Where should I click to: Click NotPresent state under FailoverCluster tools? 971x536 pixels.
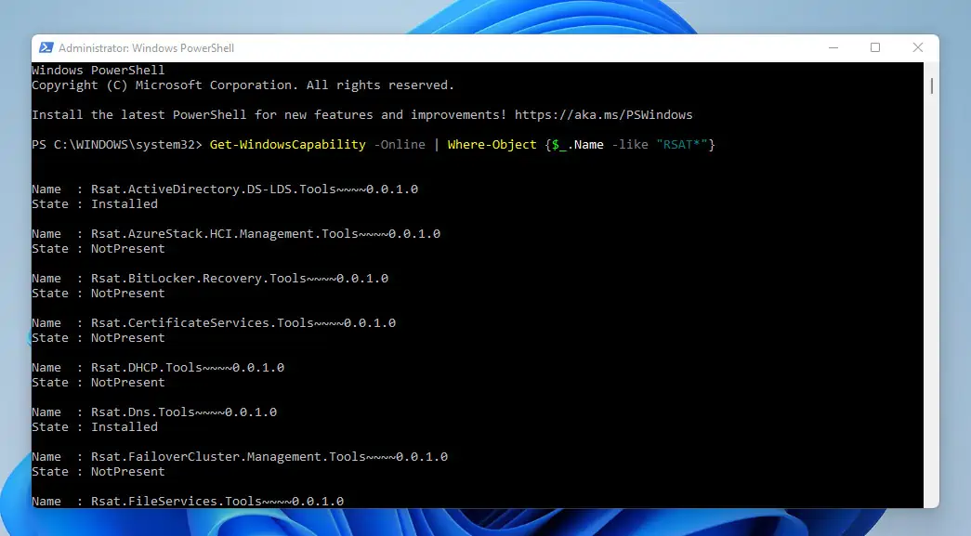128,471
